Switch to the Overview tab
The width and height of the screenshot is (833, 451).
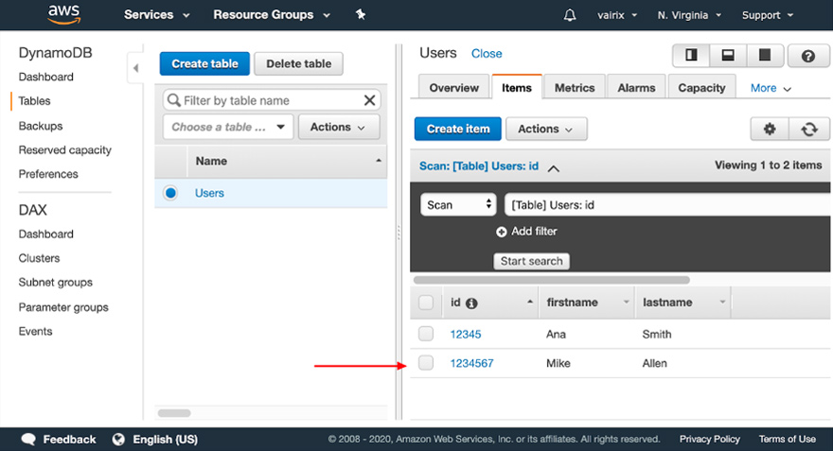click(453, 88)
